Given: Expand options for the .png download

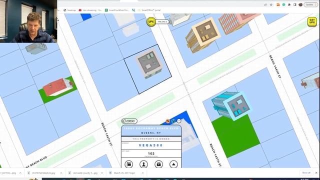Looking at the screenshot, I should coord(20,173).
